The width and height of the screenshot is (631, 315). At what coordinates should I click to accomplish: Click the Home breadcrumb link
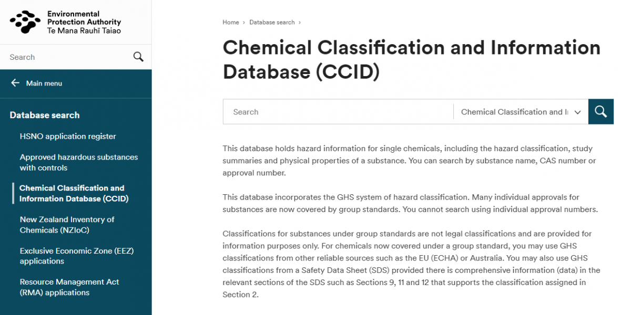coord(231,23)
